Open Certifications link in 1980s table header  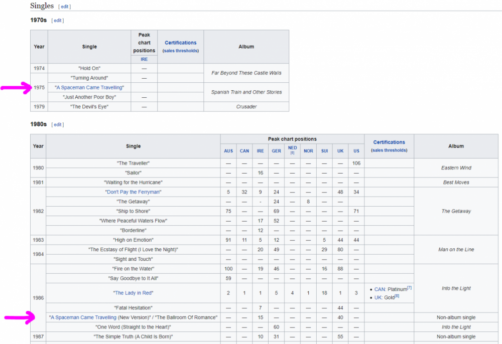[389, 142]
